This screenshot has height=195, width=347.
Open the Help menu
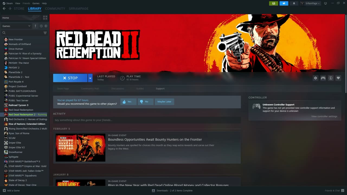(x=44, y=3)
